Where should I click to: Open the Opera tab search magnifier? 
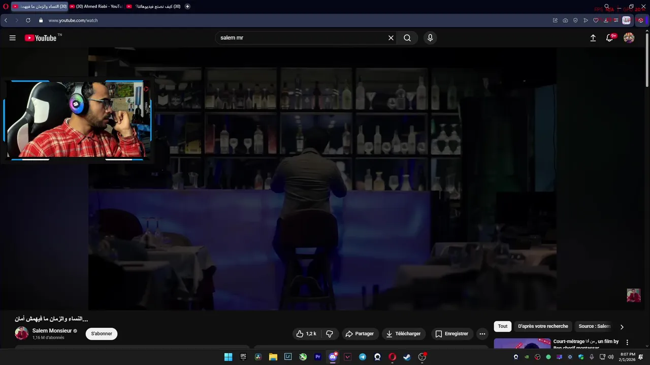607,7
